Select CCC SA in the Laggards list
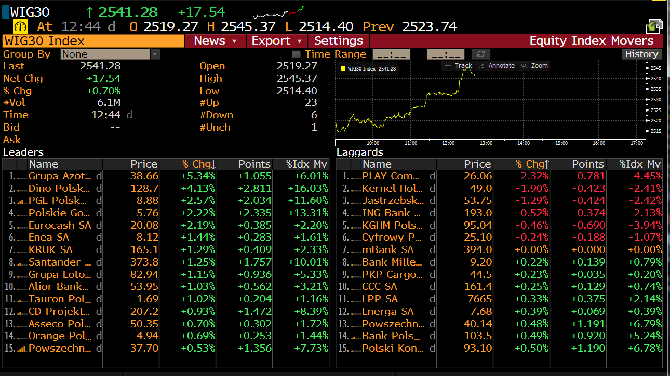Viewport: 670px width, 376px height. click(x=380, y=287)
